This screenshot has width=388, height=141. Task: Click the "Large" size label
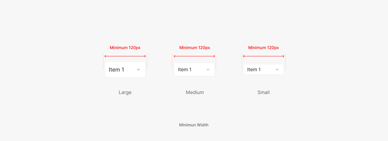pos(125,92)
